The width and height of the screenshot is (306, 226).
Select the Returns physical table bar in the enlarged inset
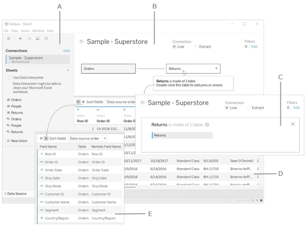tap(182, 135)
